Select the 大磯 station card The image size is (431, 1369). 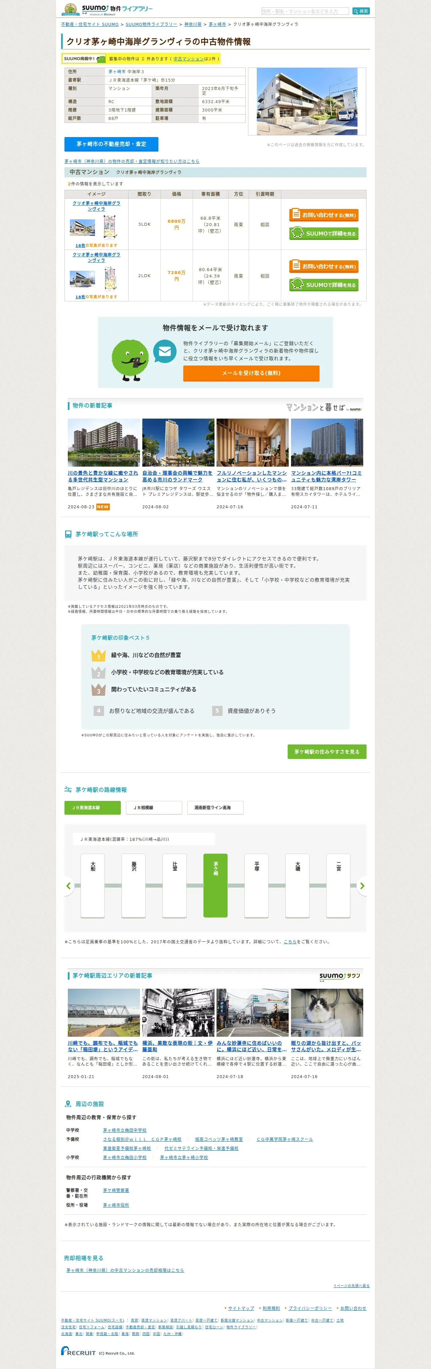point(297,885)
